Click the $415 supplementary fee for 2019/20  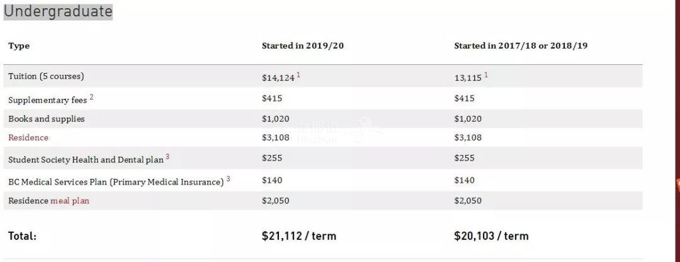click(272, 98)
